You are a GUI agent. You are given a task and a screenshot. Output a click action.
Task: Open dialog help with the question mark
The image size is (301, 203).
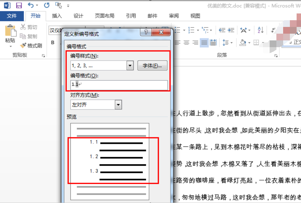pyautogui.click(x=145, y=32)
